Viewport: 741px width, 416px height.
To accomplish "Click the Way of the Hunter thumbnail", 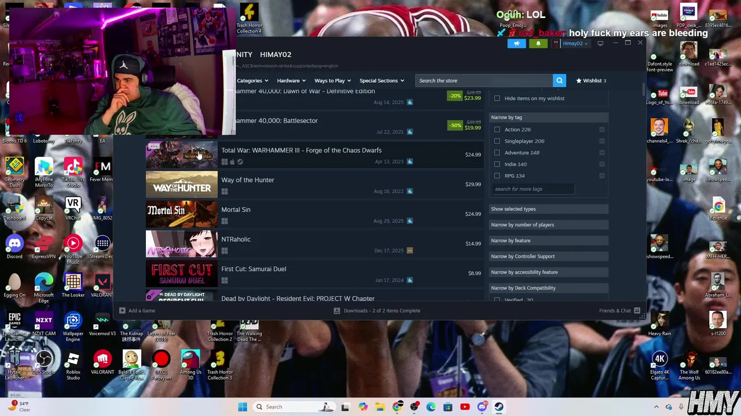I will click(x=182, y=185).
